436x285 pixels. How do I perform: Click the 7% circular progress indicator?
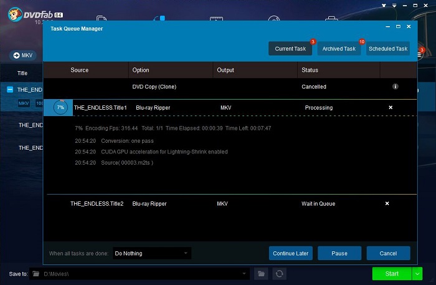pos(60,107)
